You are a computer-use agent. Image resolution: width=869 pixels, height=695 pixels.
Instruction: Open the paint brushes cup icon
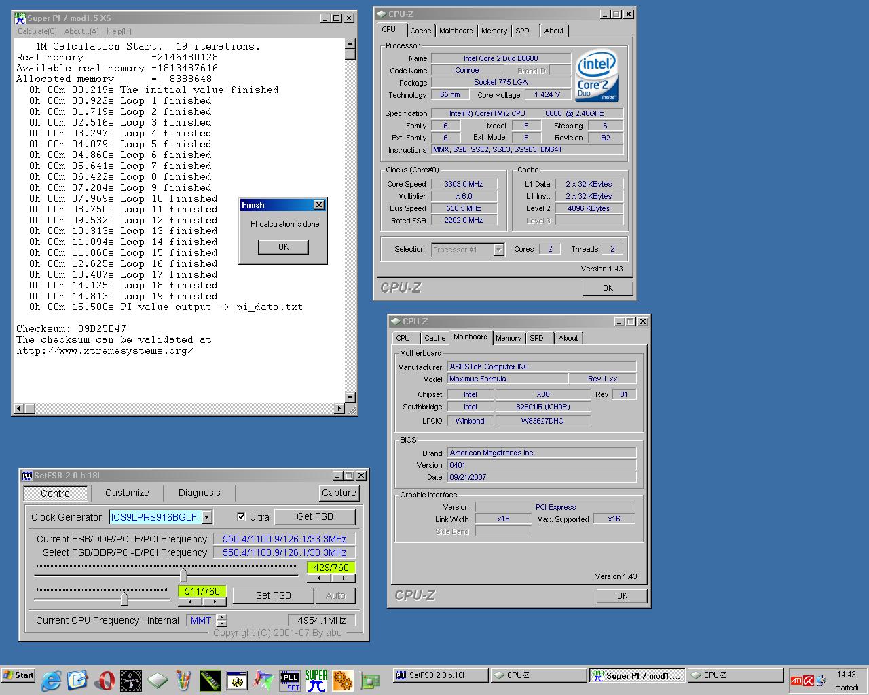pyautogui.click(x=183, y=679)
